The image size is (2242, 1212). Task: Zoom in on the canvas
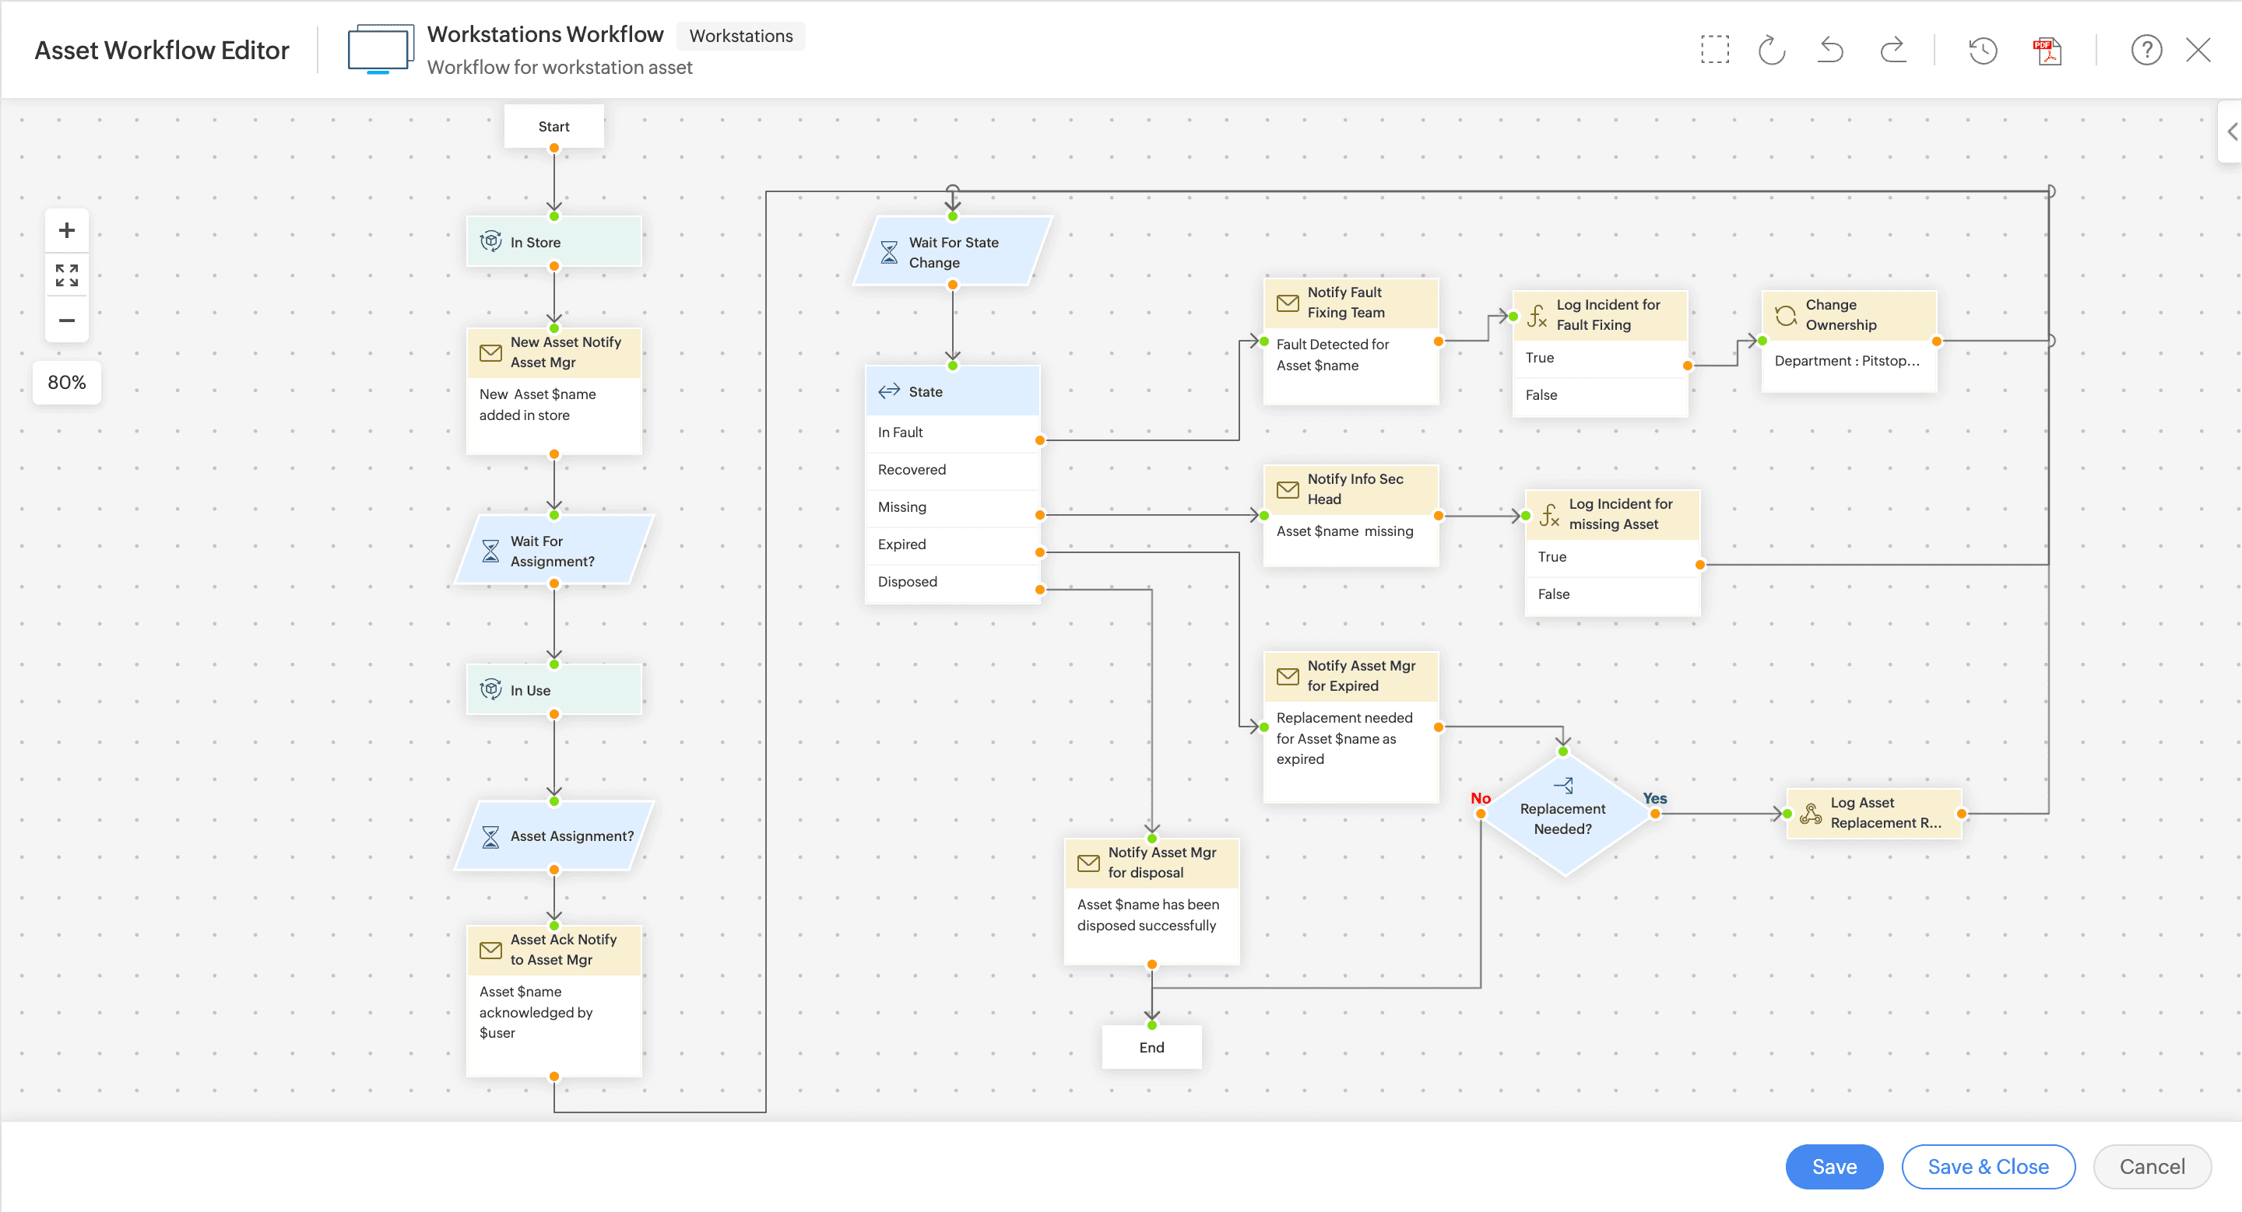(x=66, y=229)
